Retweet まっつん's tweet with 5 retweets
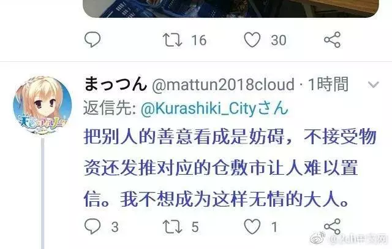Image resolution: width=392 pixels, height=249 pixels. click(x=172, y=227)
